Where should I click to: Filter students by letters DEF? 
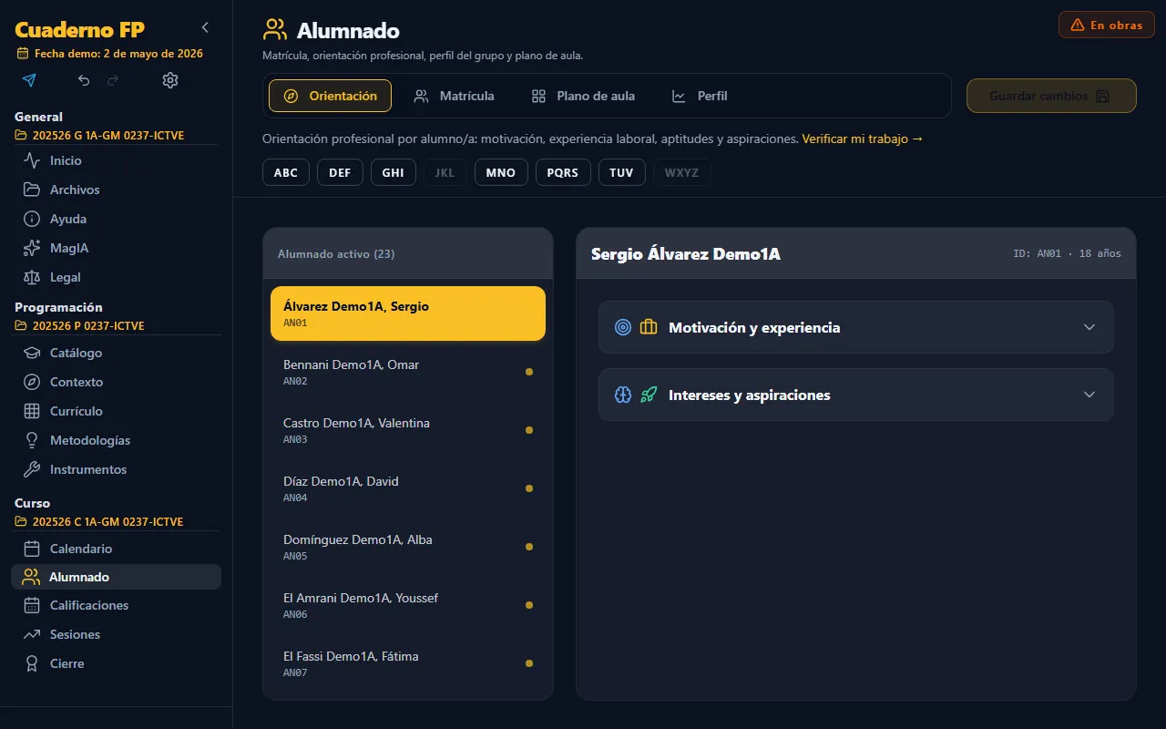coord(340,172)
